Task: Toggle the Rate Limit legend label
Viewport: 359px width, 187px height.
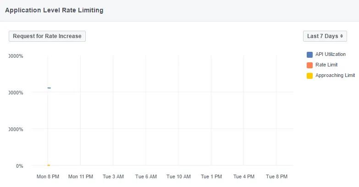Action: point(326,65)
